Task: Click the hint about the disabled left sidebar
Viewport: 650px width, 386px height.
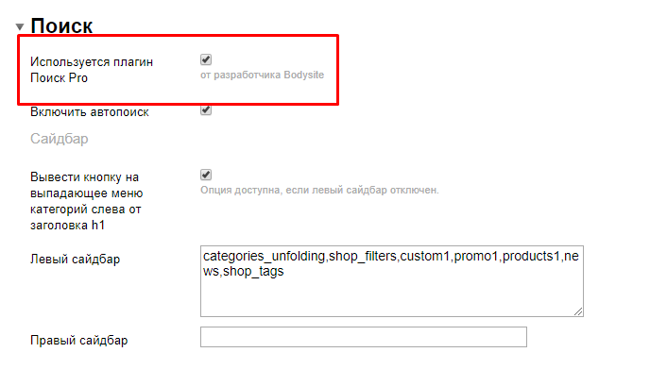Action: coord(319,191)
